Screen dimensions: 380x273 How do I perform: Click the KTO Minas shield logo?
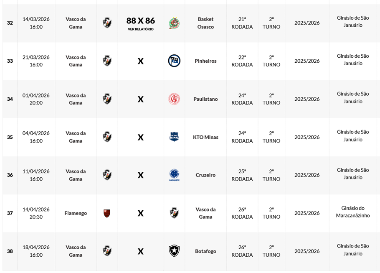point(174,137)
